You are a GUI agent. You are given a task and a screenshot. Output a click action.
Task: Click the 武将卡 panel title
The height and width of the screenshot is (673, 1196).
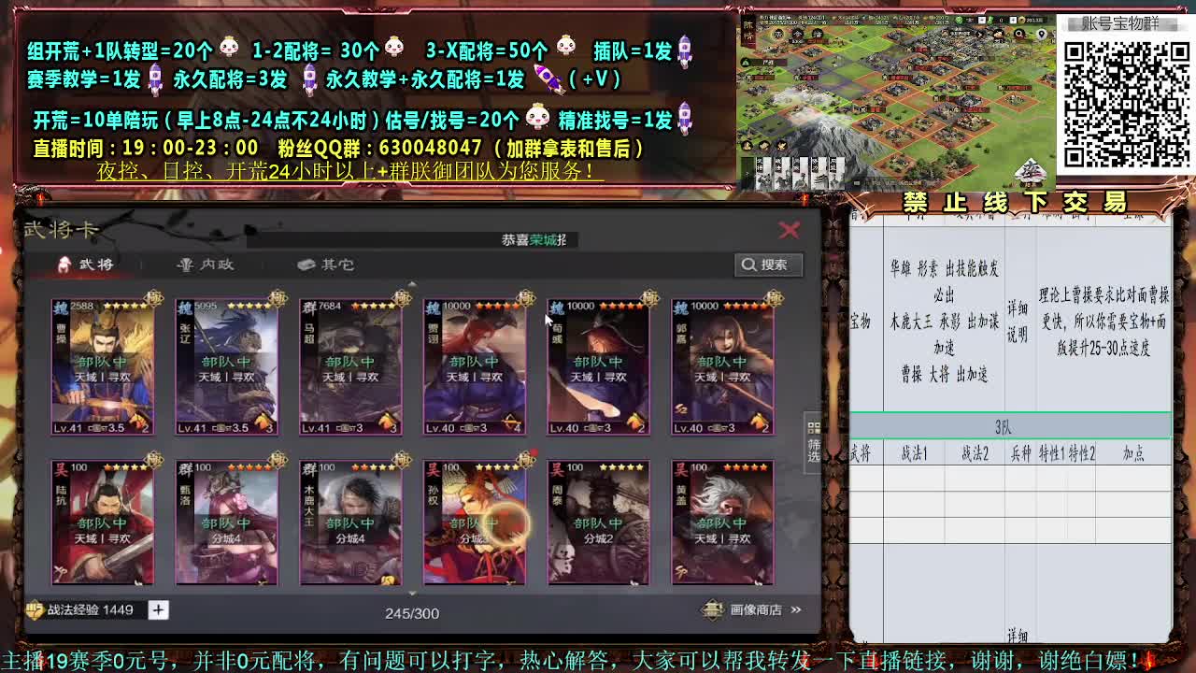pyautogui.click(x=61, y=229)
